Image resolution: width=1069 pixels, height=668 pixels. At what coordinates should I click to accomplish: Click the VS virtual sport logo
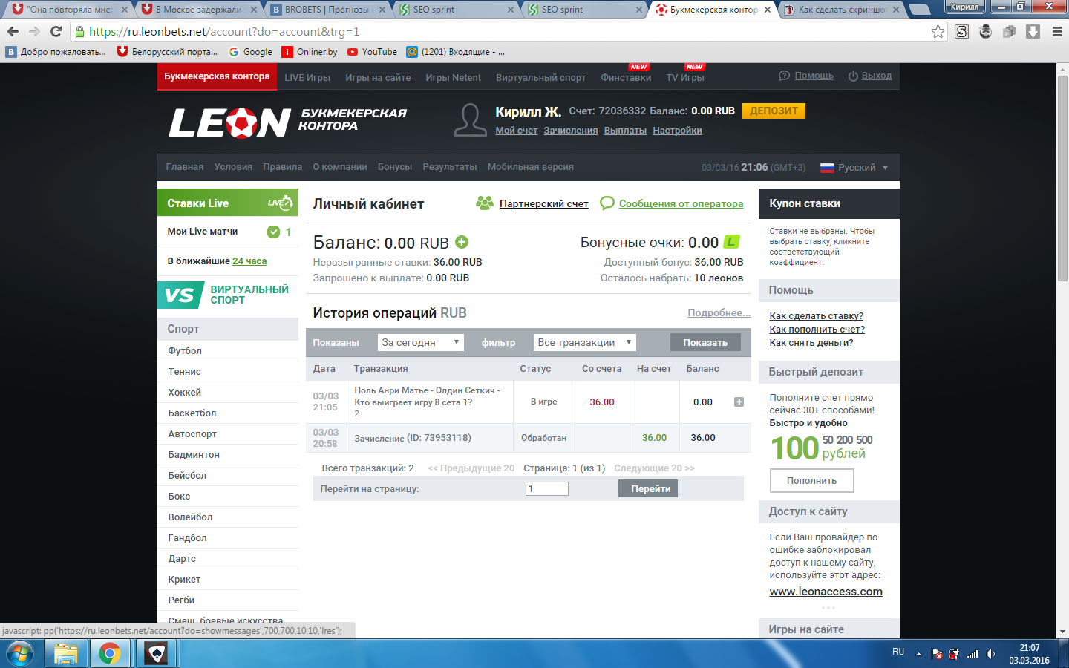click(180, 295)
